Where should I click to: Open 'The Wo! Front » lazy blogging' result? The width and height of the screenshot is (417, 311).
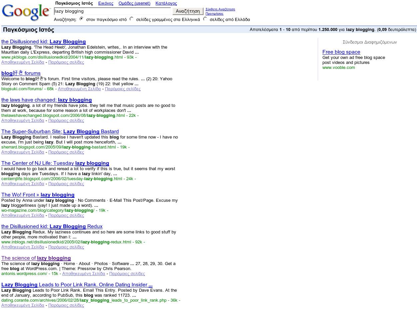point(38,195)
